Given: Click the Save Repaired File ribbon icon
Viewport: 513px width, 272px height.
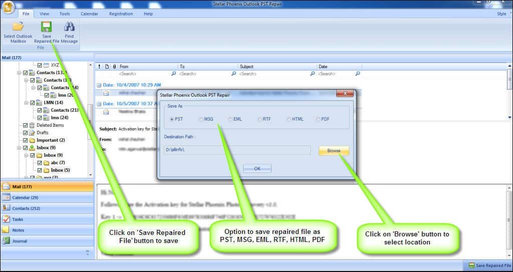Looking at the screenshot, I should 46,27.
